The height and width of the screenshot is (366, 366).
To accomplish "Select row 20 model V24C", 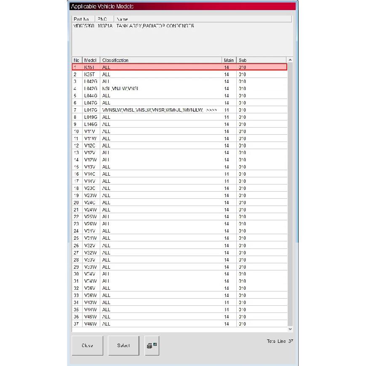I will coord(179,203).
